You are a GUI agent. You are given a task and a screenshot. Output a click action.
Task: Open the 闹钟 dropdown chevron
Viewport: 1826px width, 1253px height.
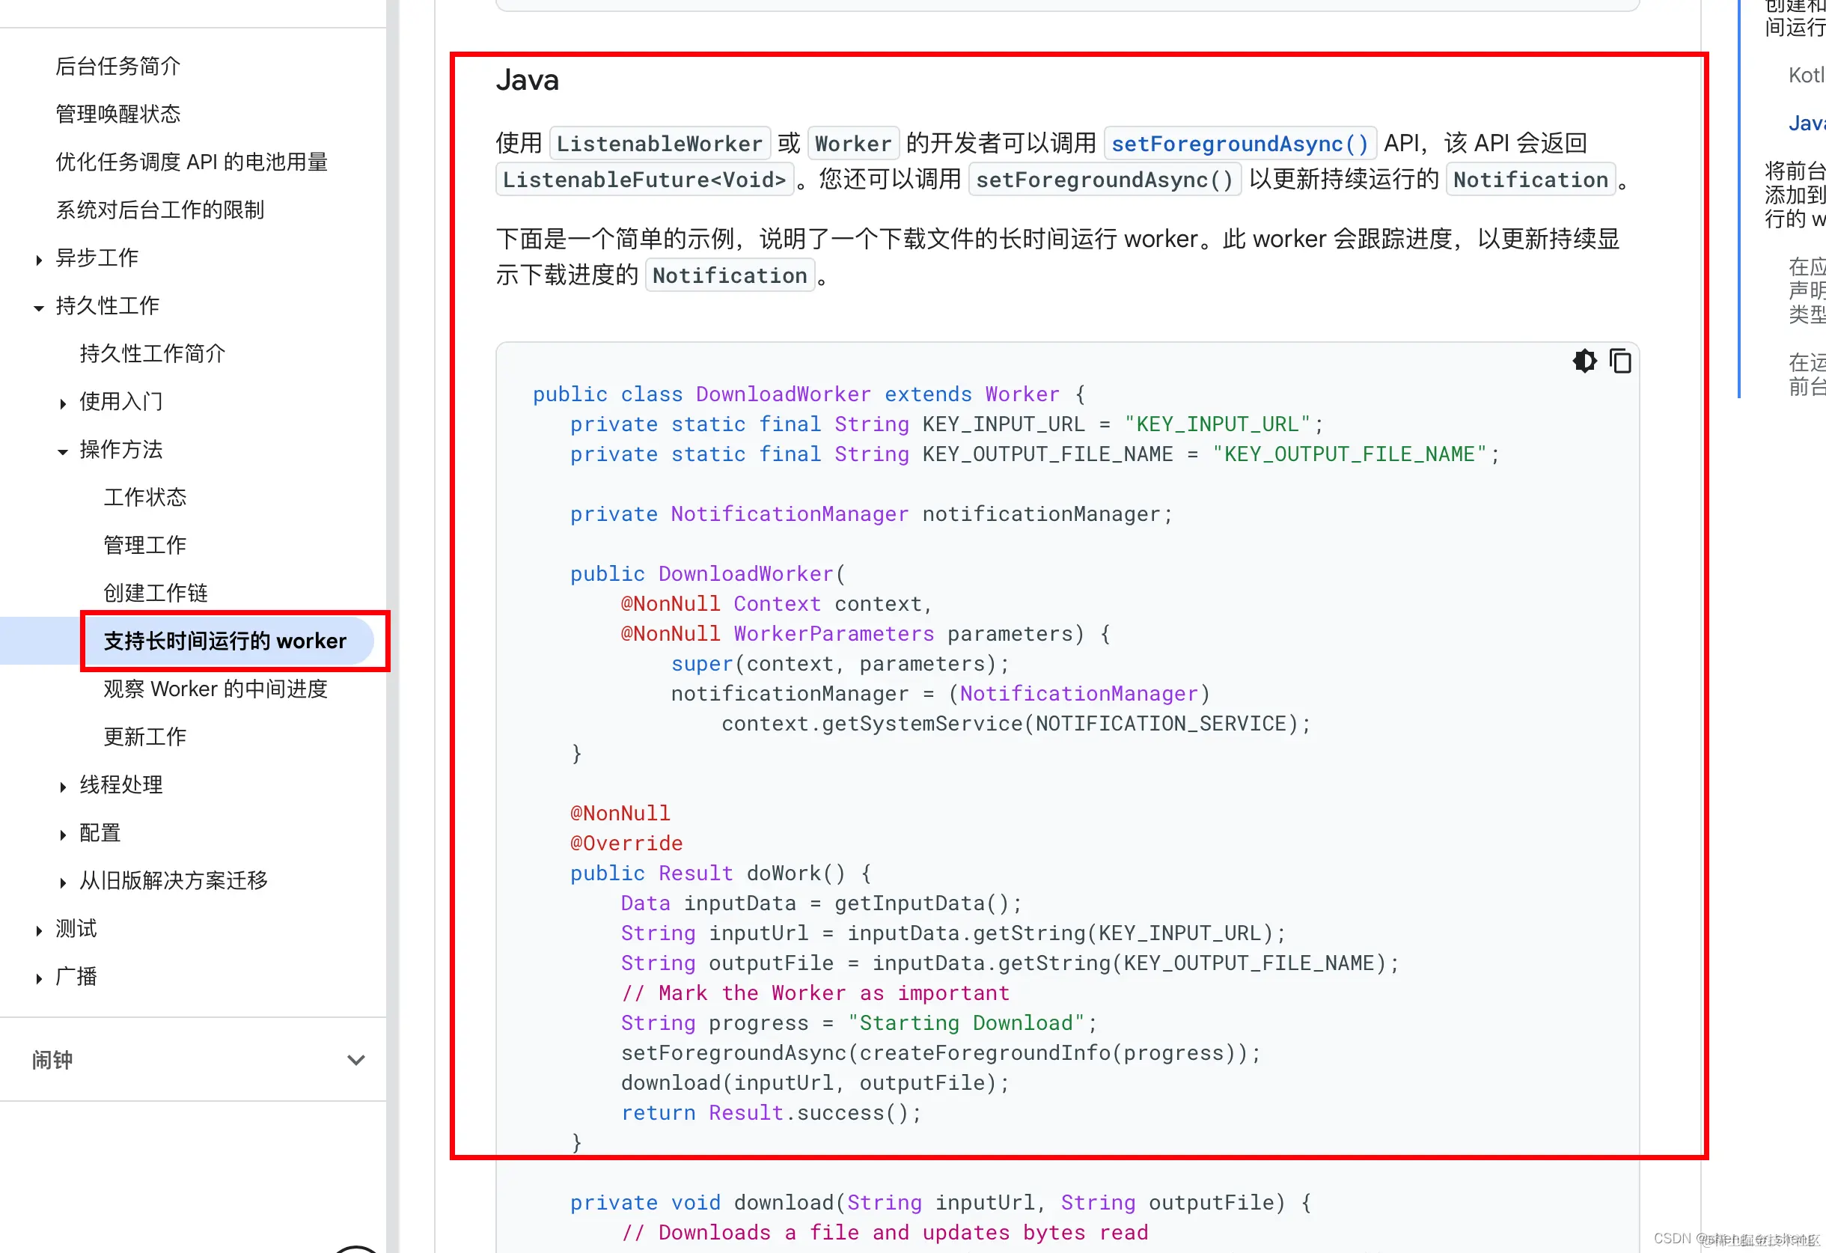tap(356, 1060)
